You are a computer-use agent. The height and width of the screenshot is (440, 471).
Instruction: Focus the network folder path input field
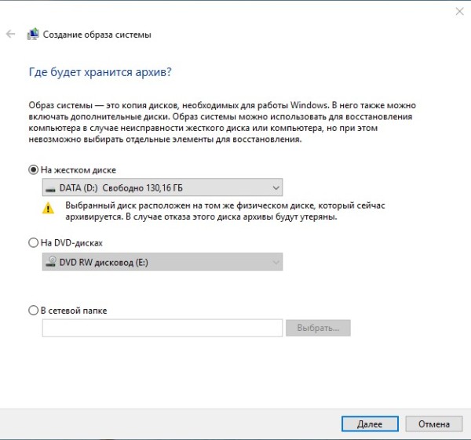tap(162, 328)
